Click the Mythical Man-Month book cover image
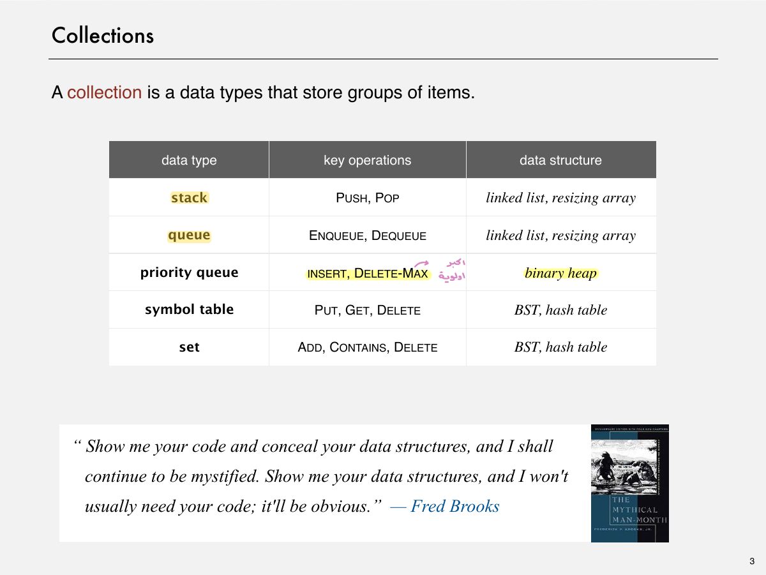This screenshot has height=575, width=766. coord(629,483)
